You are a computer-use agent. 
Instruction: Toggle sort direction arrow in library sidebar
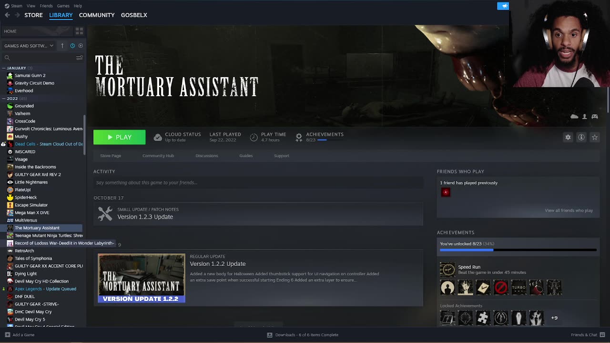62,46
